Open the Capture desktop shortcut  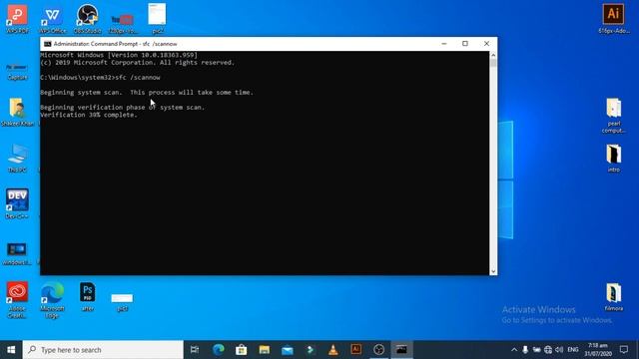pyautogui.click(x=17, y=72)
